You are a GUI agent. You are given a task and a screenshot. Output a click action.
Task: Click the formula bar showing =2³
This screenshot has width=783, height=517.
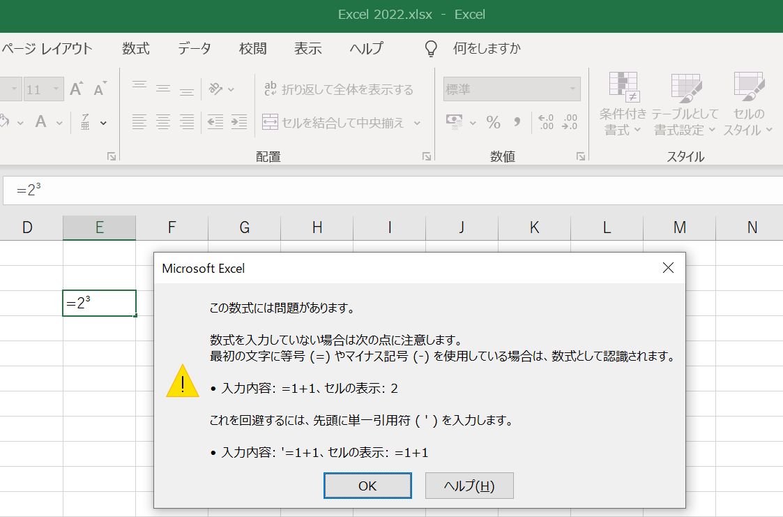[209, 188]
